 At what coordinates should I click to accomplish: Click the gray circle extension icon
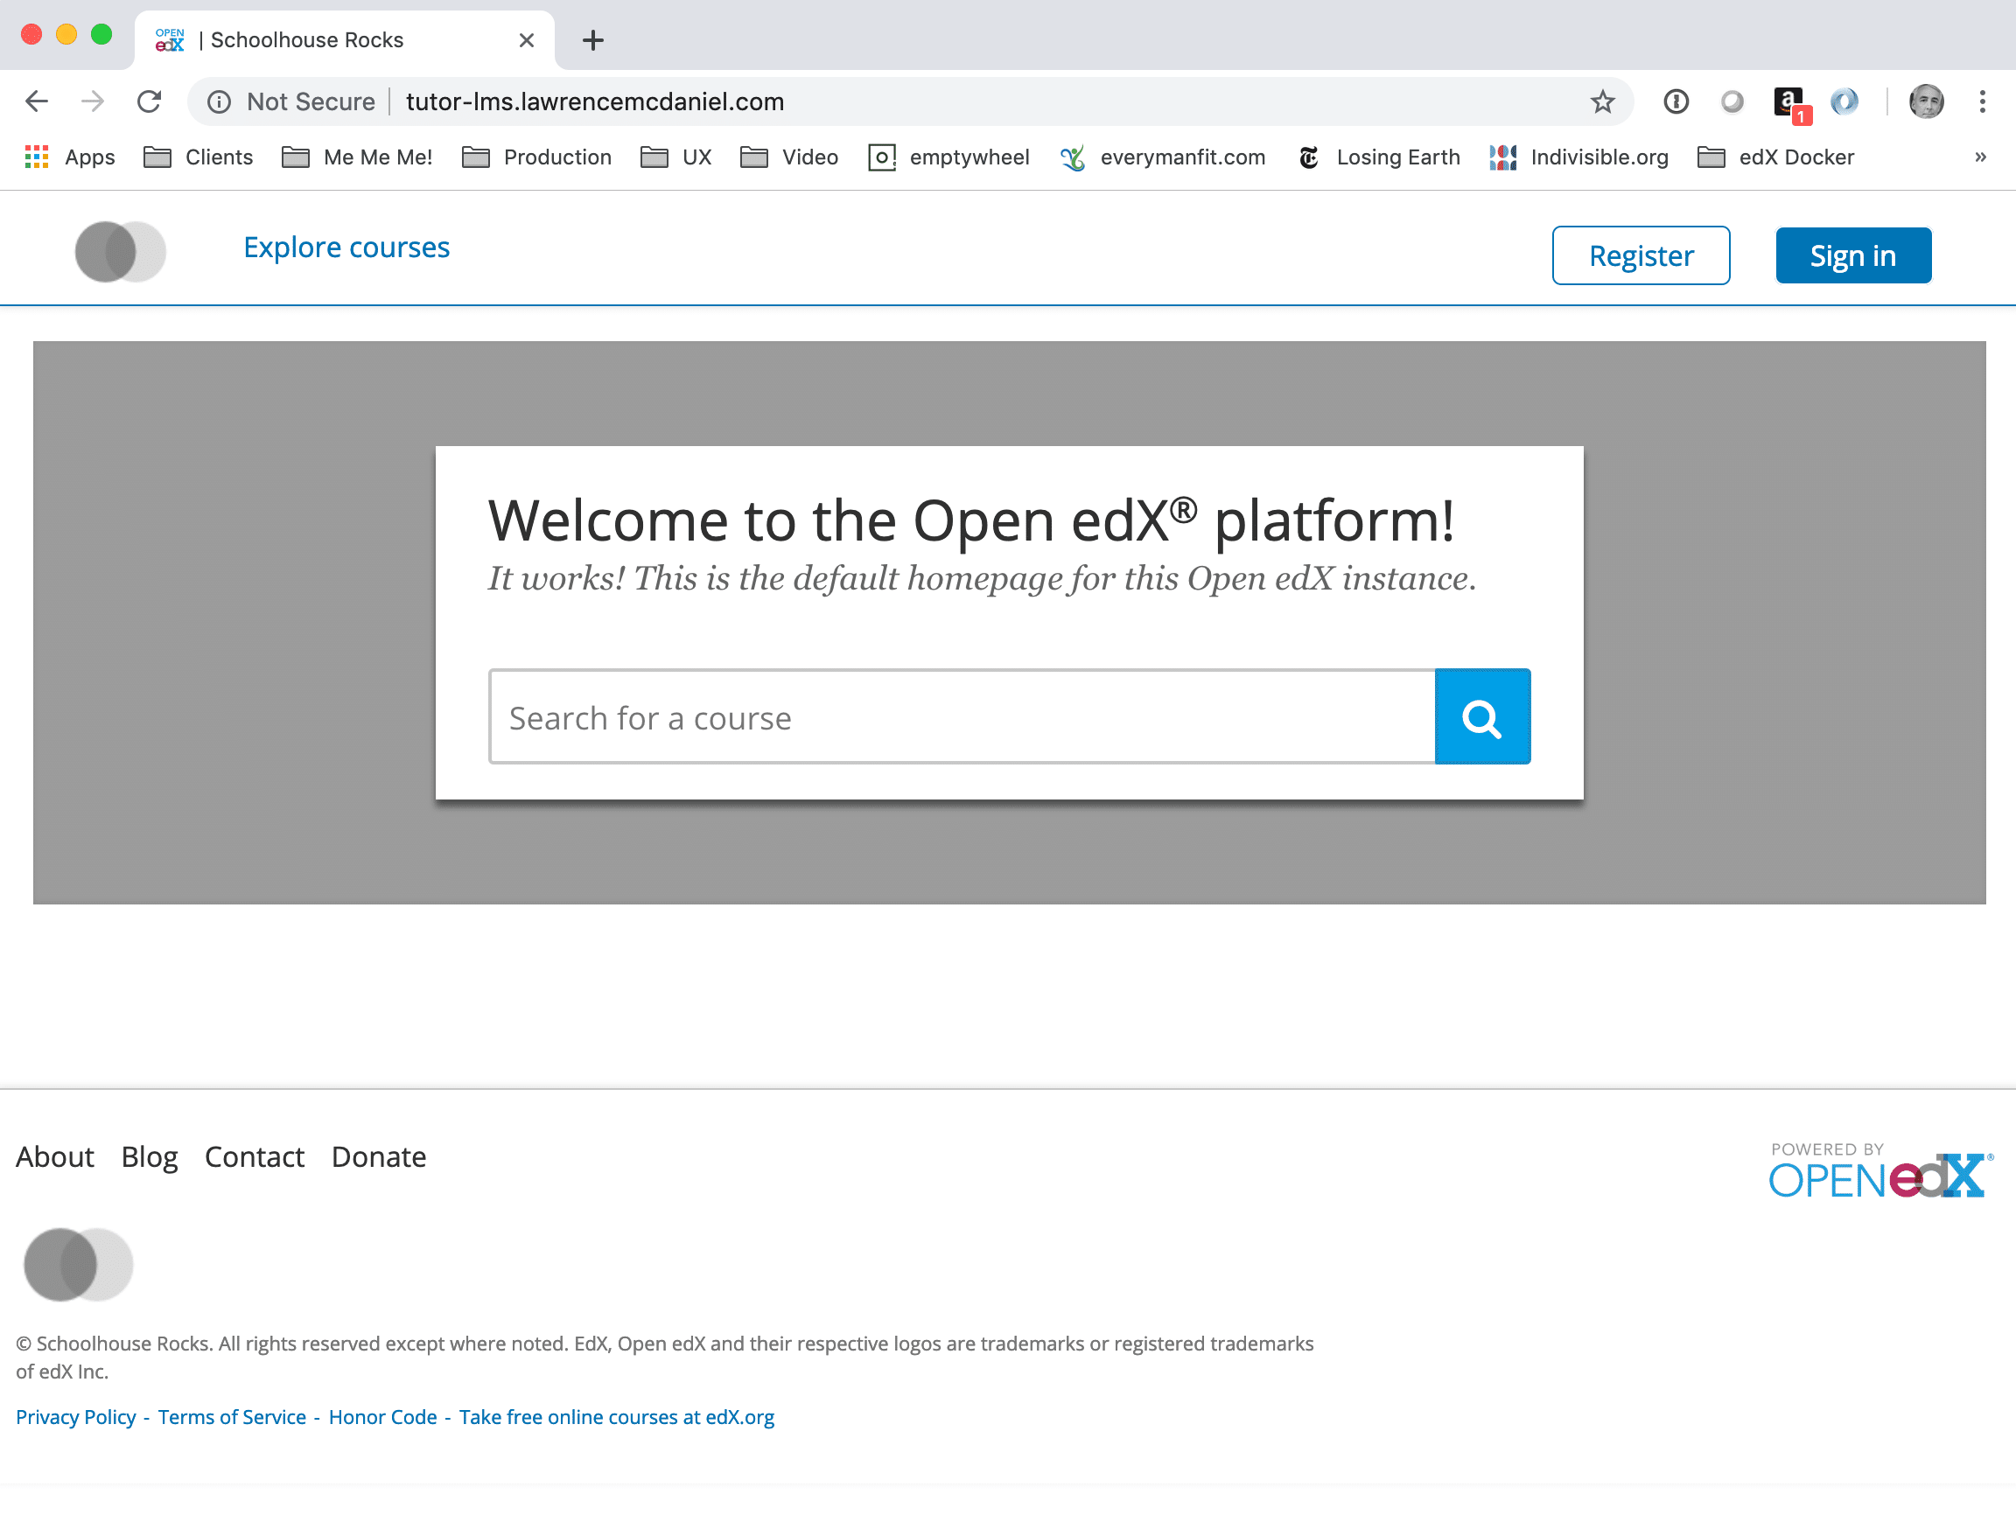[x=1732, y=101]
